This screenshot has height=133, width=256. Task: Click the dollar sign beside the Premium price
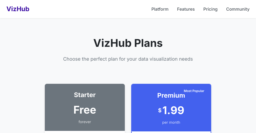click(160, 110)
